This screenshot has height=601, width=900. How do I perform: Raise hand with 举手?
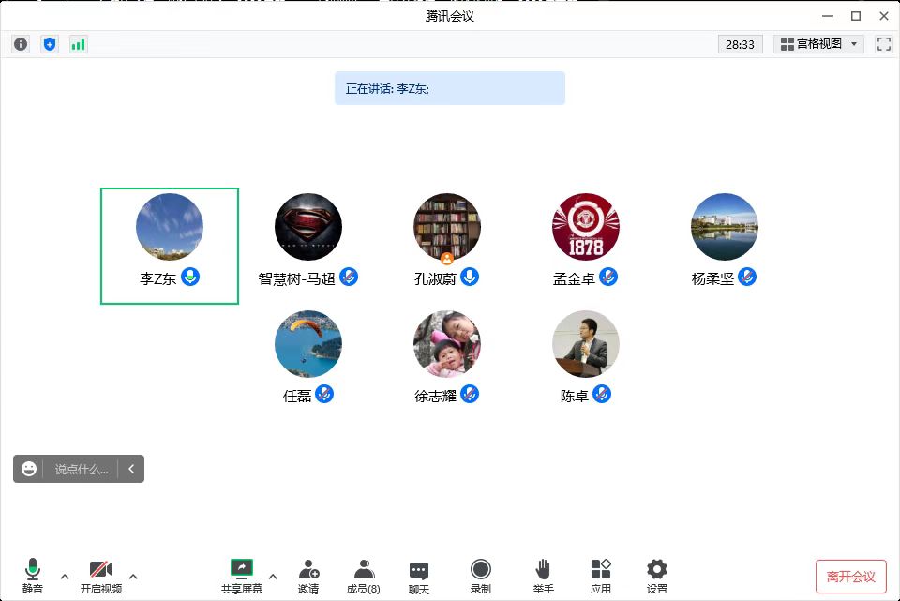(x=543, y=575)
